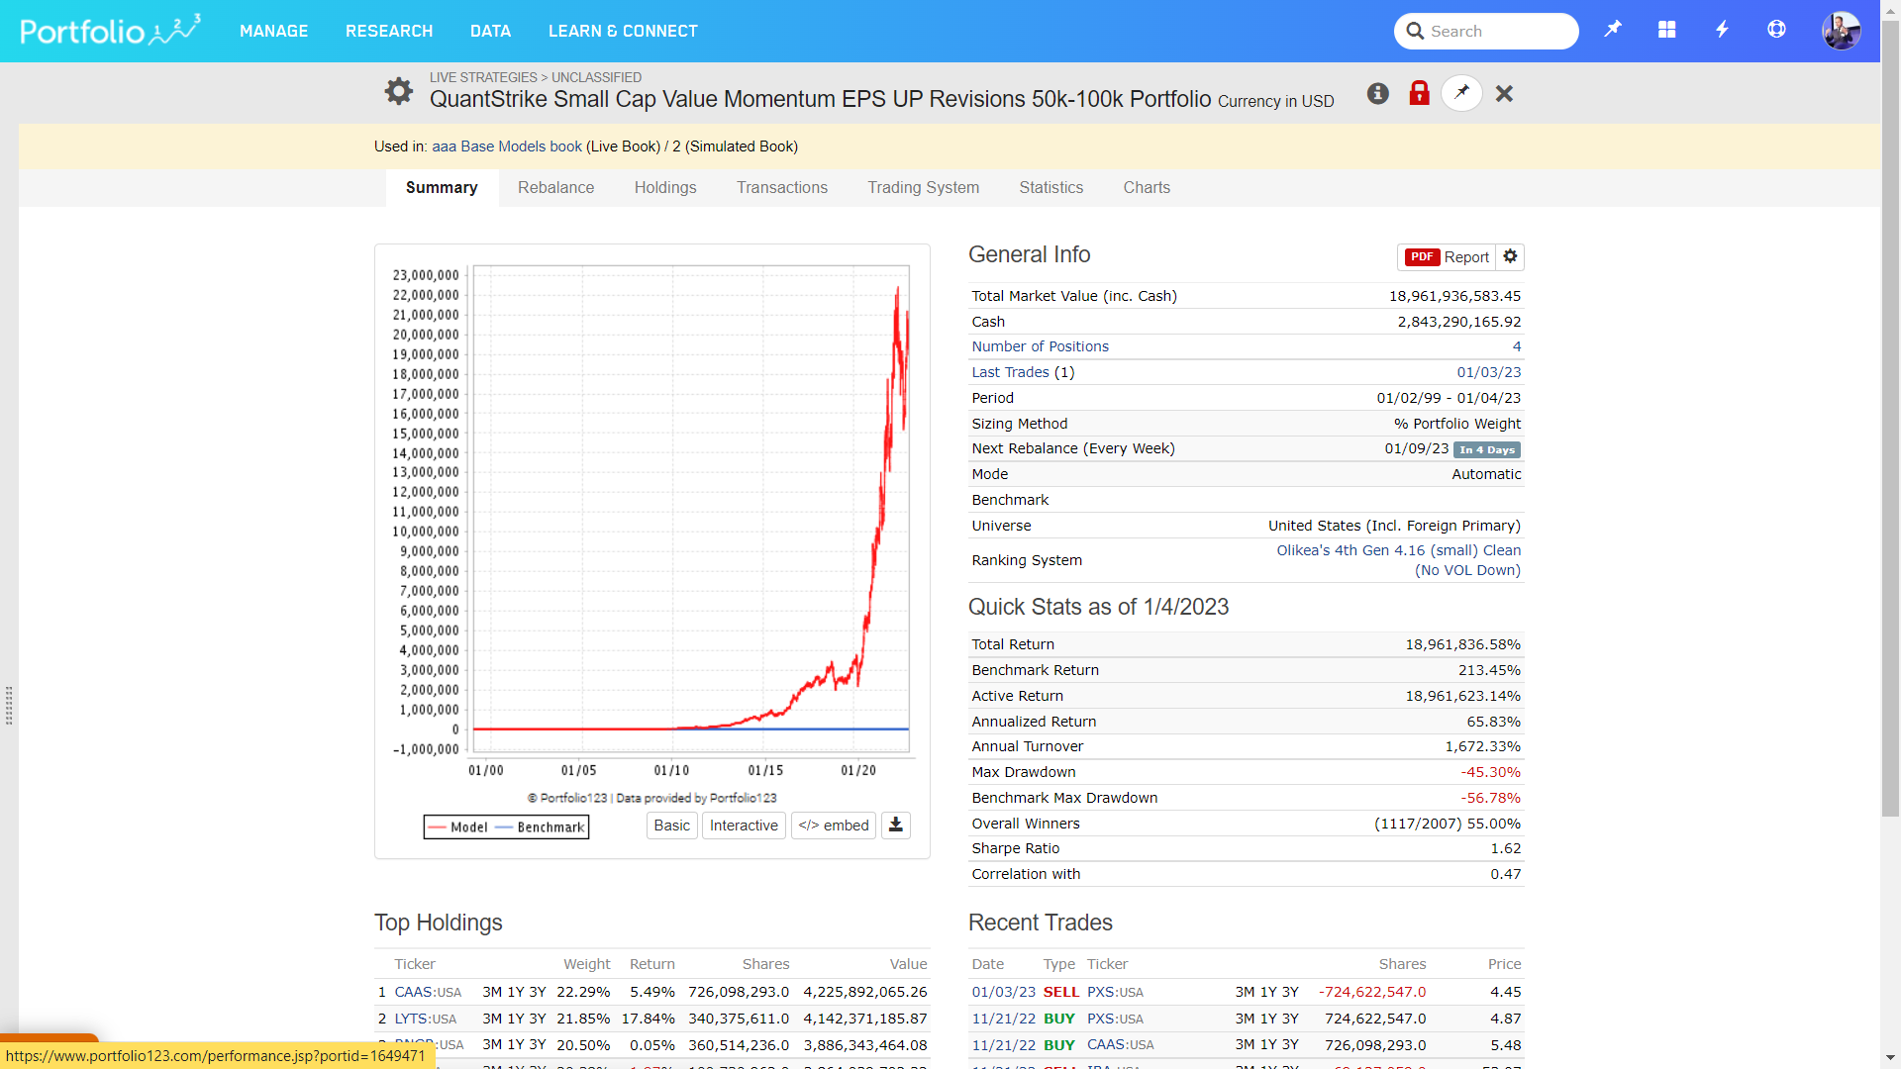
Task: Open the Last Trades link
Action: [1010, 372]
